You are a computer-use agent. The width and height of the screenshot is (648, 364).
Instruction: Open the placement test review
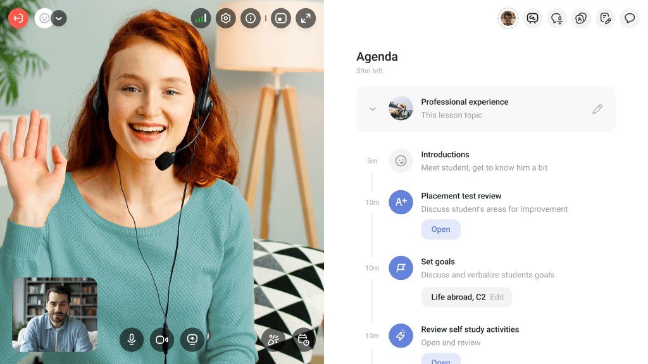pos(441,229)
